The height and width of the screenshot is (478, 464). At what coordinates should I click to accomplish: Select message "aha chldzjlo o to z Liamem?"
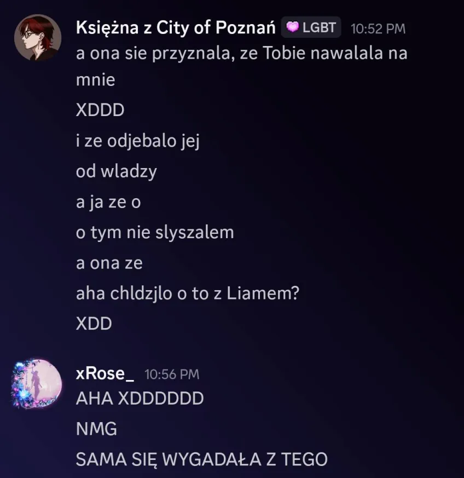pos(188,293)
